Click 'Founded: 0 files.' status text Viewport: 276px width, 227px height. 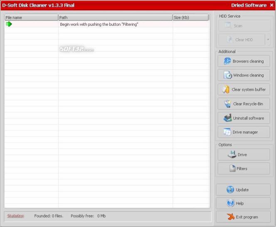[49, 216]
